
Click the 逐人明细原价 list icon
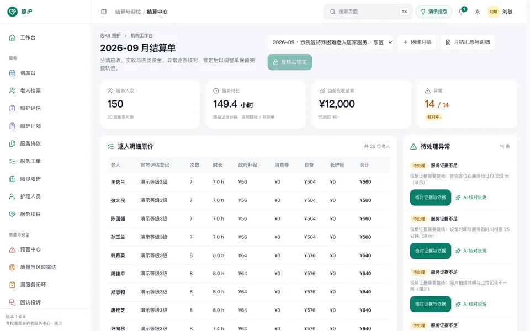[110, 147]
